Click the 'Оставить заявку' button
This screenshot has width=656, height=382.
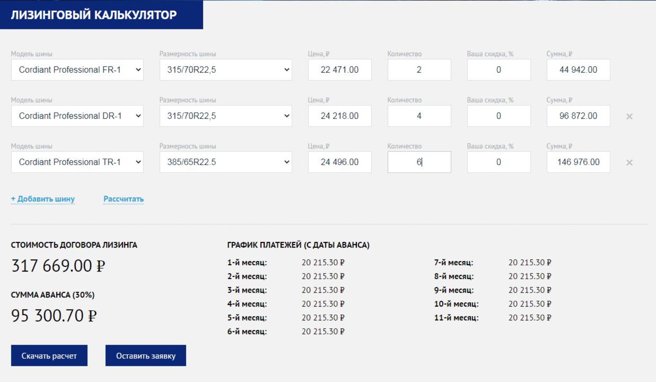tap(146, 355)
